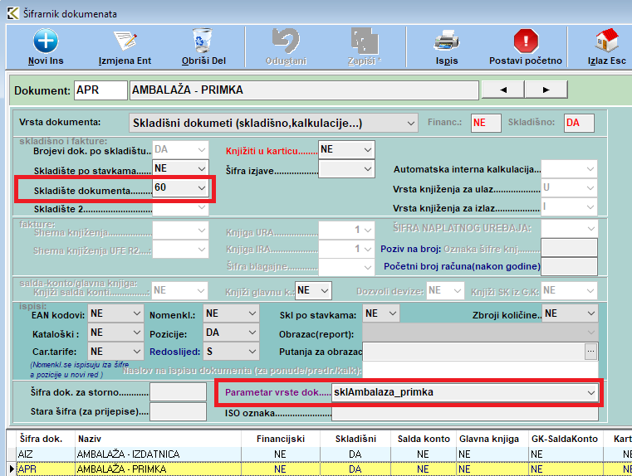
Task: Click the Financ. NE indicator field
Action: click(x=486, y=123)
